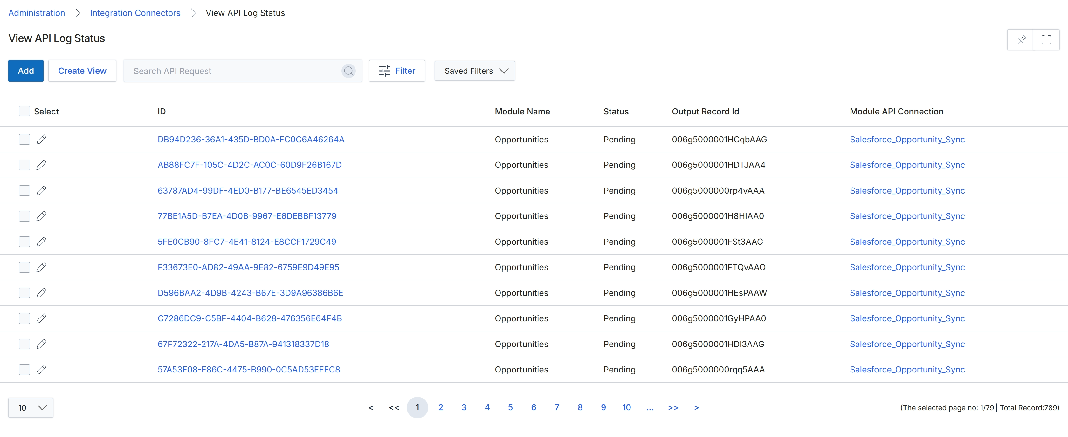Go to page 7

pyautogui.click(x=557, y=407)
